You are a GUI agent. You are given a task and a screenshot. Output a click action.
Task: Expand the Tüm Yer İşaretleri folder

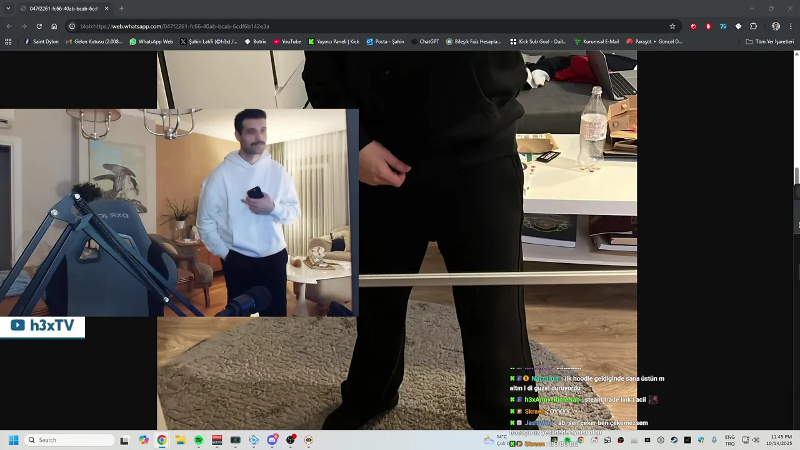point(770,42)
